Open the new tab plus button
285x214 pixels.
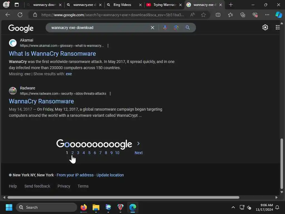(231, 5)
